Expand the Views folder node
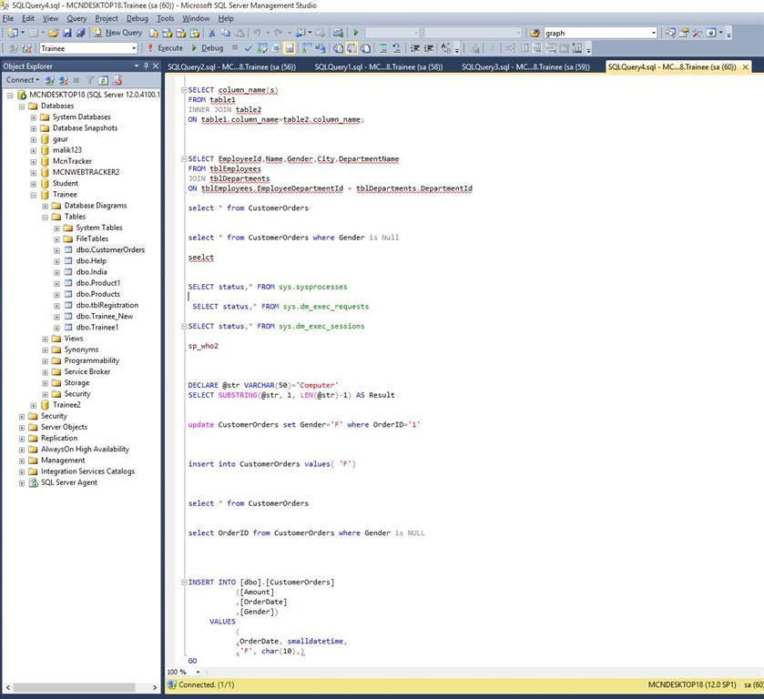 pos(46,339)
